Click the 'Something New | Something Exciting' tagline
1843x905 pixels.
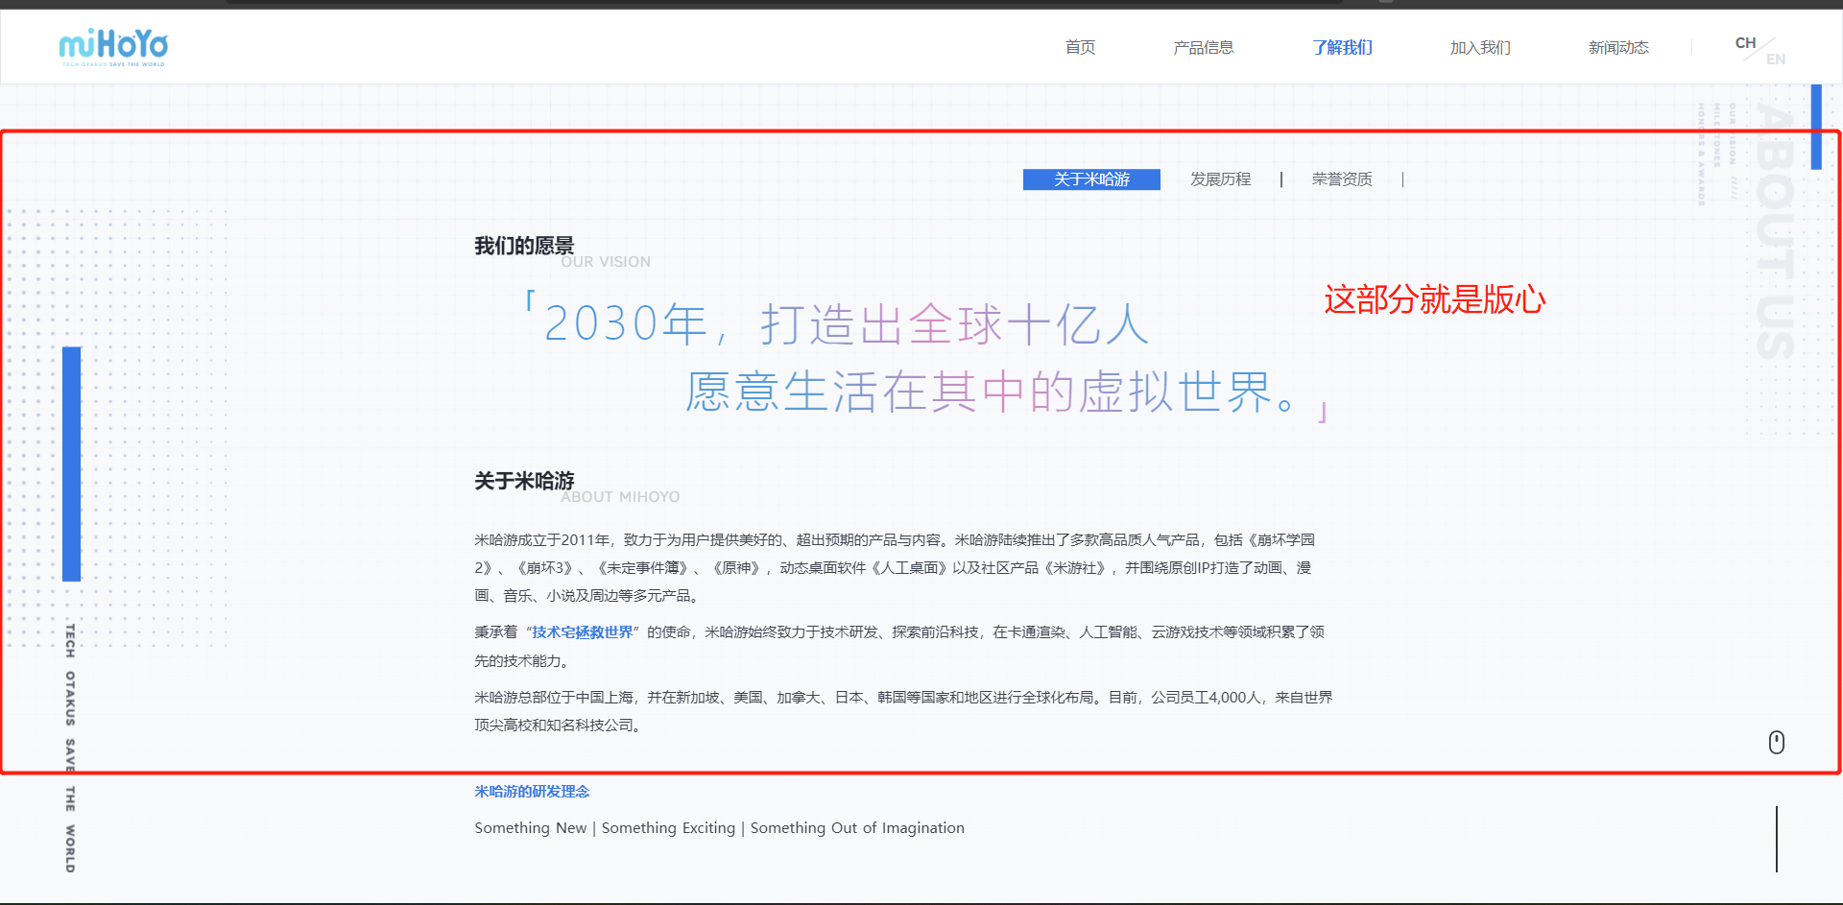click(719, 828)
